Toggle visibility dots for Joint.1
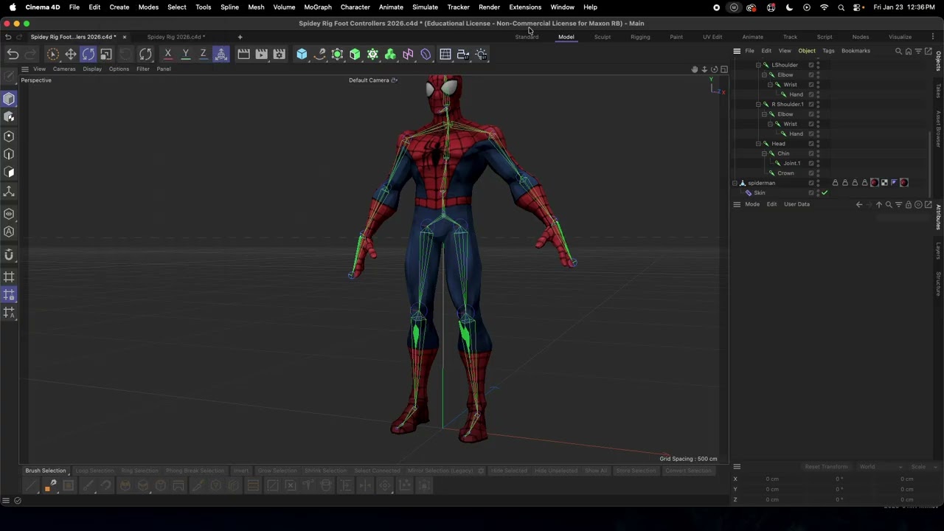Screen dimensions: 944x531 point(819,163)
